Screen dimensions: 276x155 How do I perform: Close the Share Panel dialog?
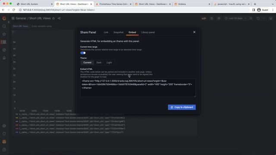[x=194, y=32]
